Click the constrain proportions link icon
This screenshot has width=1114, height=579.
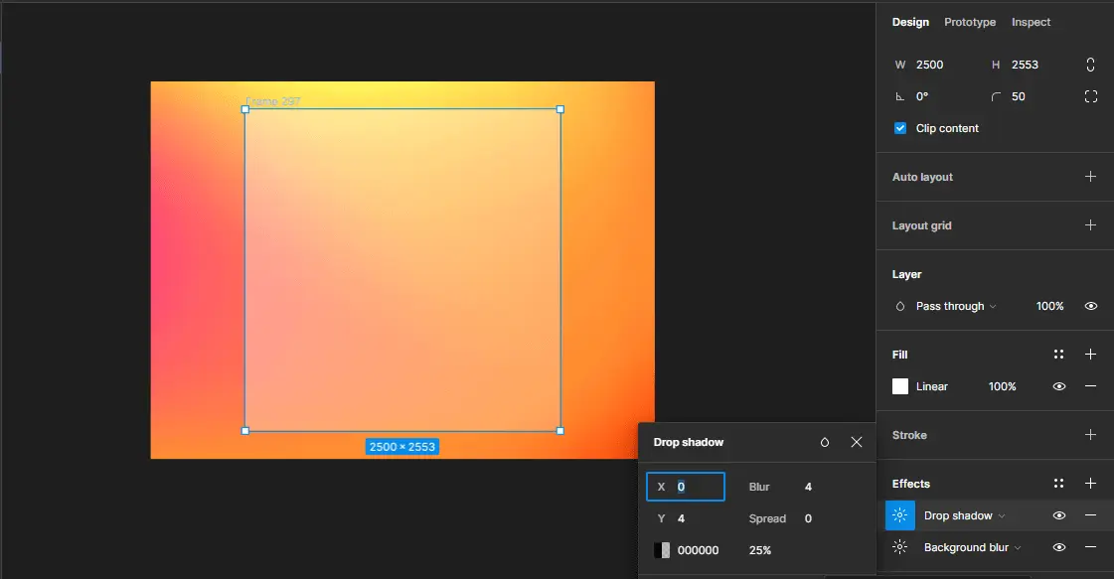[1090, 64]
